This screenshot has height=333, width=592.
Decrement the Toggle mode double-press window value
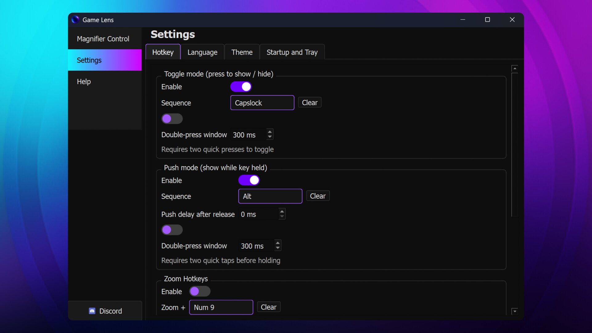(x=270, y=137)
